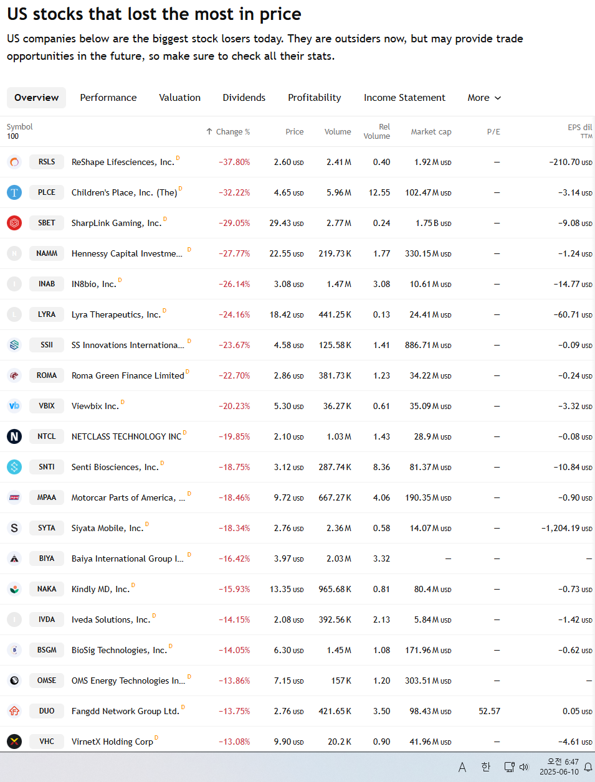
Task: Sort by the P/E column header
Action: coord(493,132)
